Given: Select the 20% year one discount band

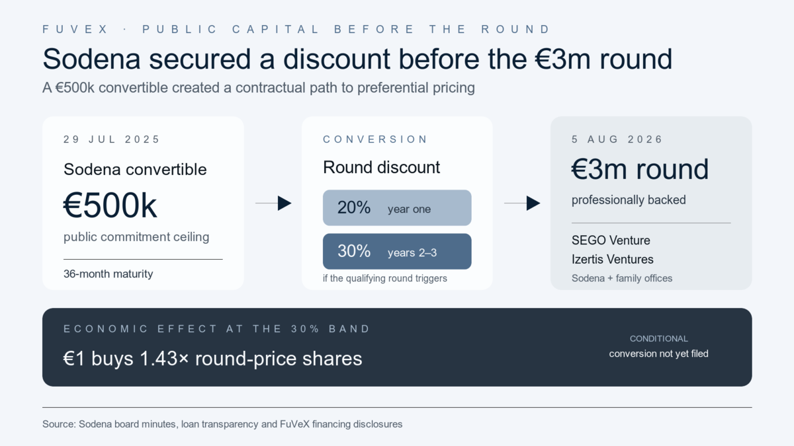Looking at the screenshot, I should (397, 208).
